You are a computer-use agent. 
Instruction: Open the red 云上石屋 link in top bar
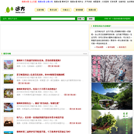tap(29, 2)
